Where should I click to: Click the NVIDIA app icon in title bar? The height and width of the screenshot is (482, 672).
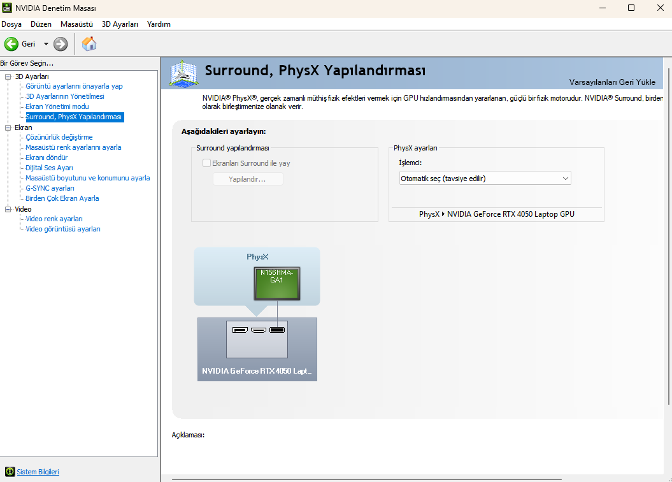click(x=7, y=8)
